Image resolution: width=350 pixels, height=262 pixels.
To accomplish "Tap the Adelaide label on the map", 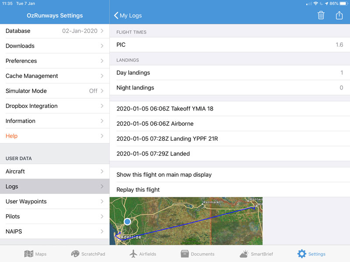I will (x=131, y=237).
